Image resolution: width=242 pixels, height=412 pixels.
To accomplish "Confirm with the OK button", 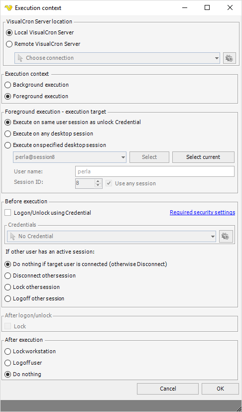I will pyautogui.click(x=220, y=389).
